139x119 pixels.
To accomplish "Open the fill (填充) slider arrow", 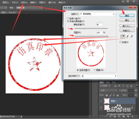I will [x=136, y=95].
